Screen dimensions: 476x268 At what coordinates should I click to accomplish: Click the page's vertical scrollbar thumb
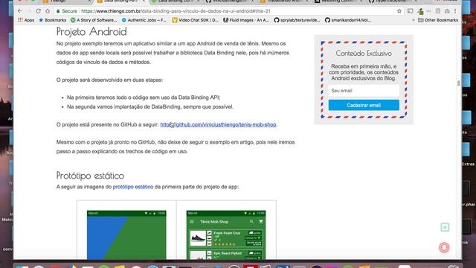coord(458,83)
